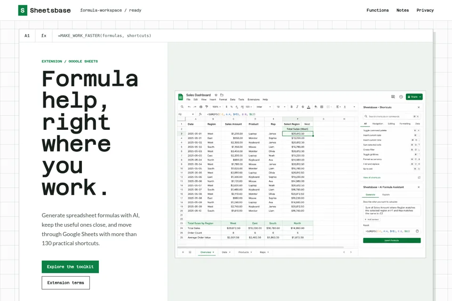Screen dimensions: 452x301
Task: Click the text color A icon
Action: click(308, 107)
